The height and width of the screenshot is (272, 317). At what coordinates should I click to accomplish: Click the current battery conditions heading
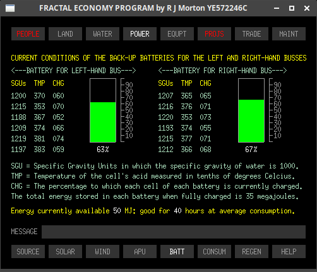[158, 58]
